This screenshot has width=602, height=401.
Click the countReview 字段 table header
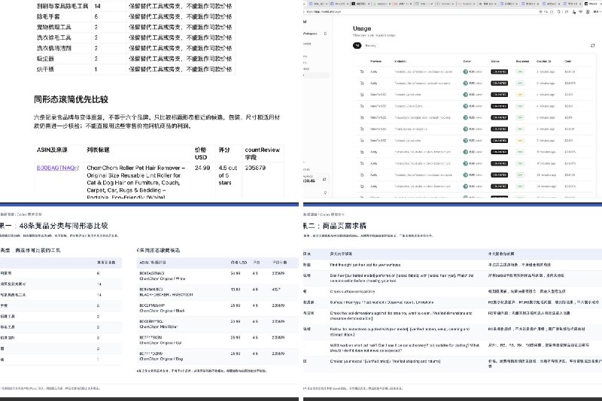coord(262,153)
